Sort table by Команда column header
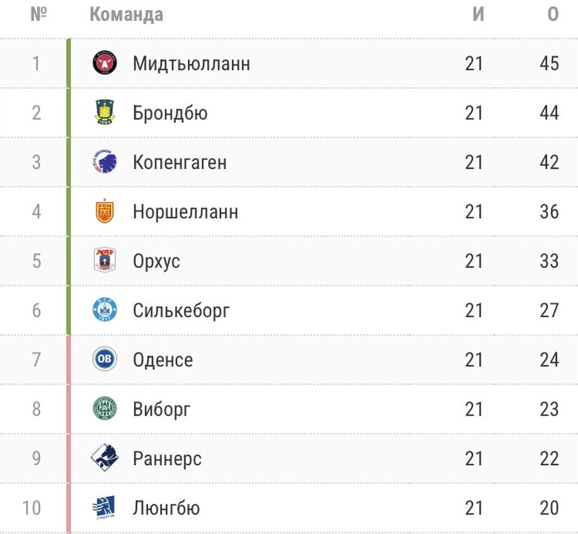 [126, 14]
